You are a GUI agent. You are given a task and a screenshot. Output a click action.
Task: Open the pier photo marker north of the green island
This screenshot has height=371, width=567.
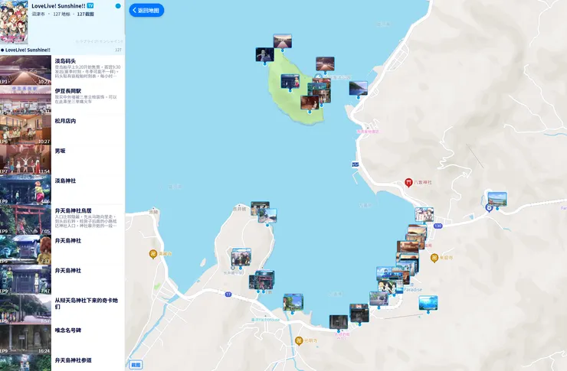283,41
